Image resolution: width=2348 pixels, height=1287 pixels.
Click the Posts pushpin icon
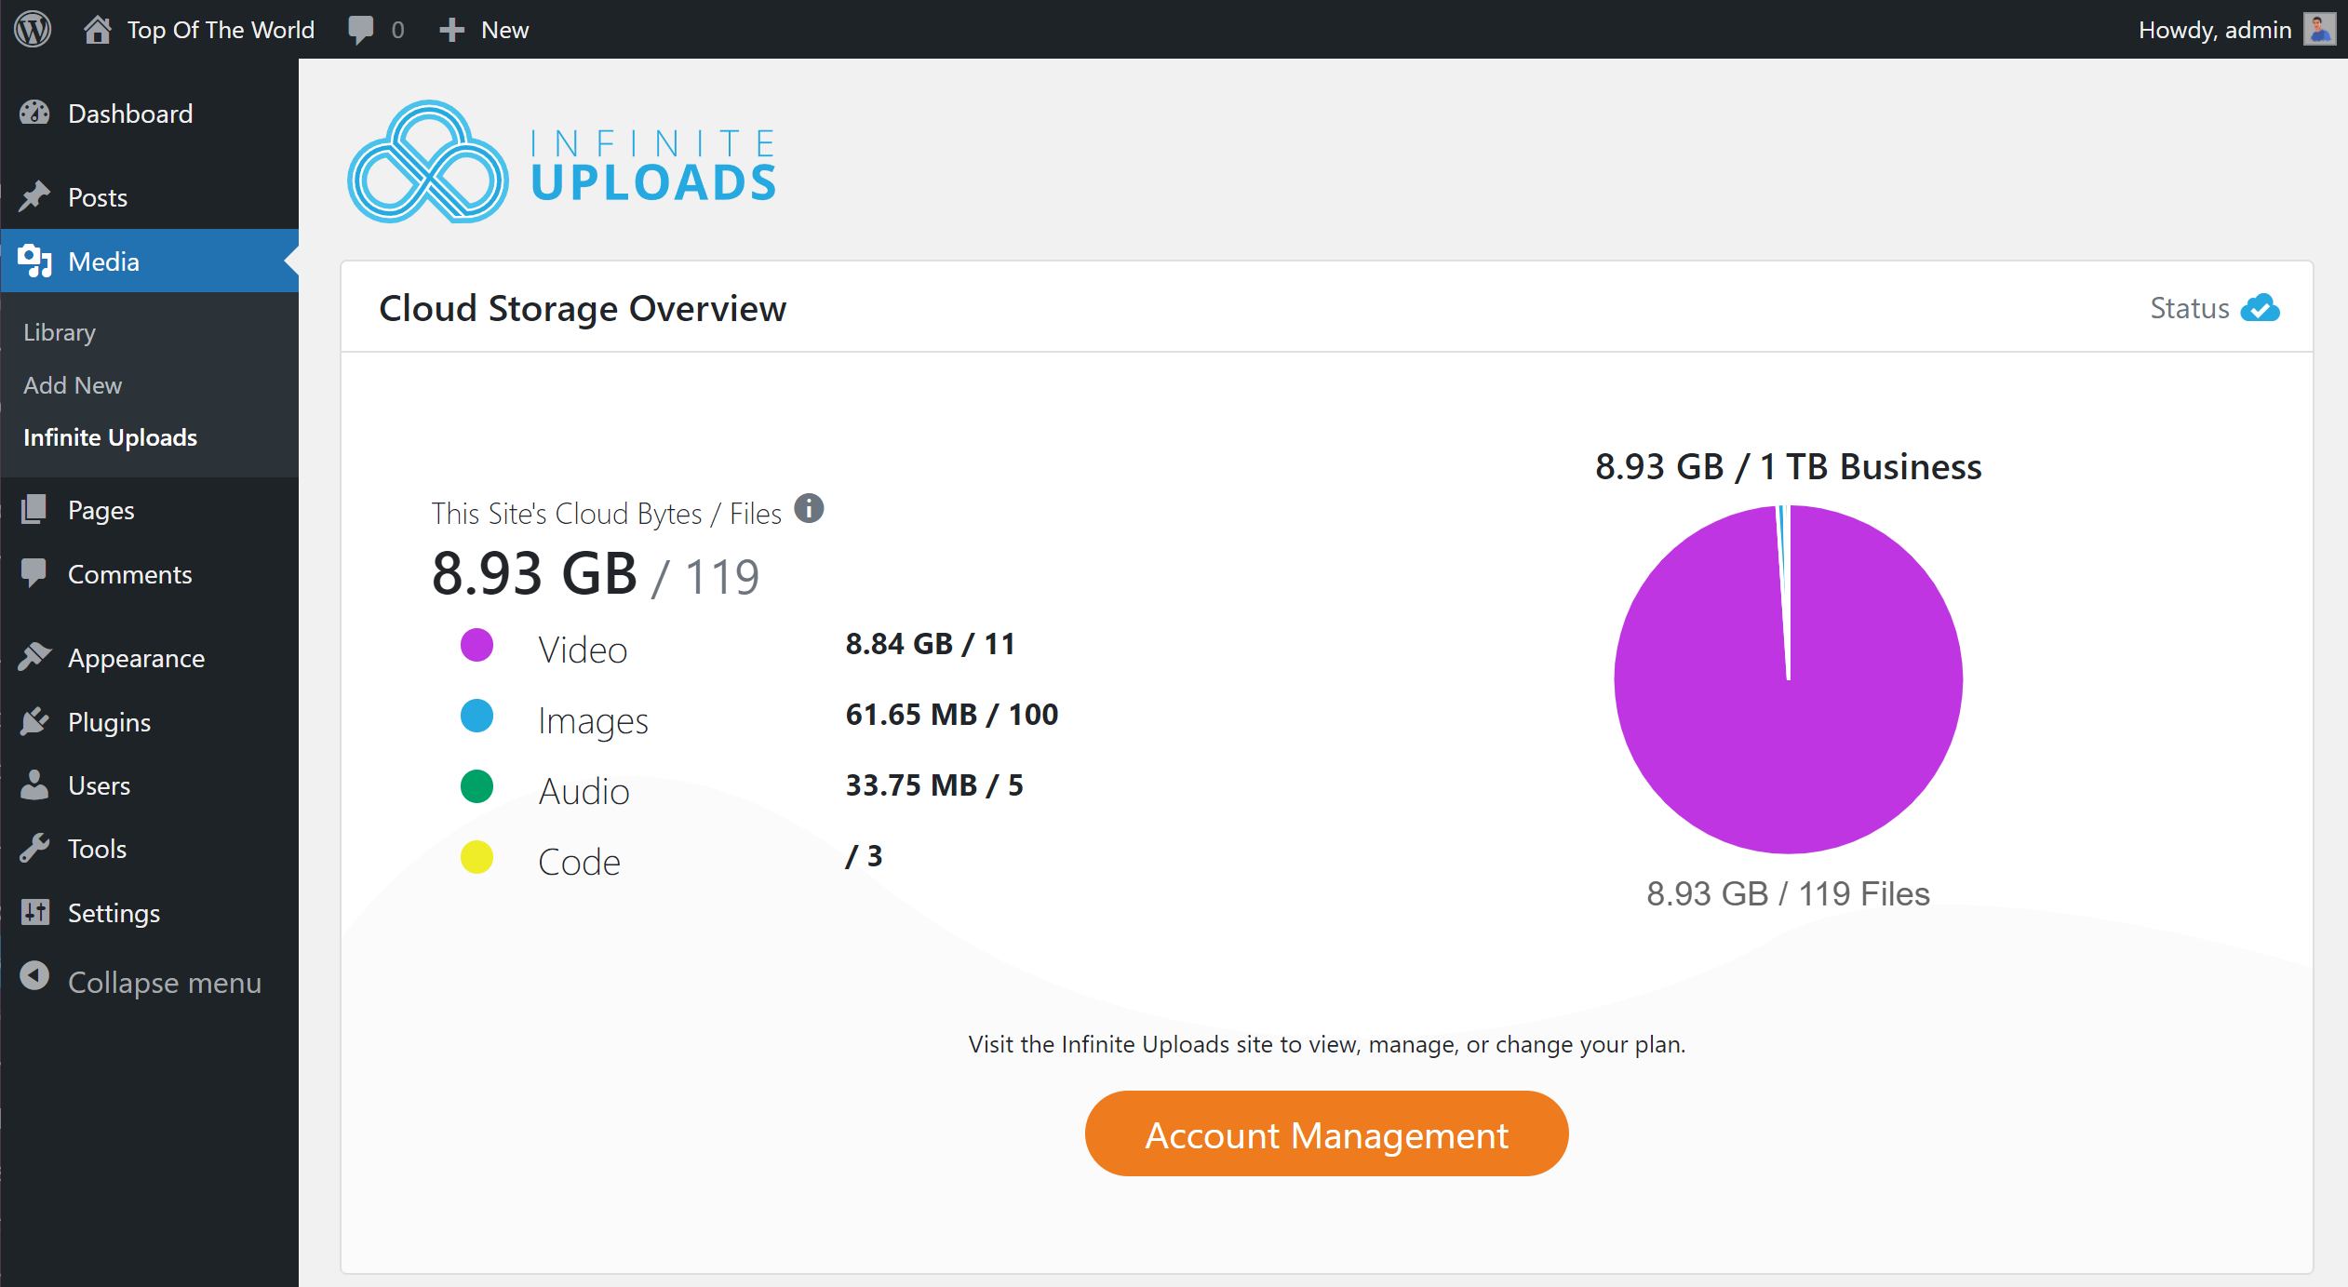(x=34, y=196)
